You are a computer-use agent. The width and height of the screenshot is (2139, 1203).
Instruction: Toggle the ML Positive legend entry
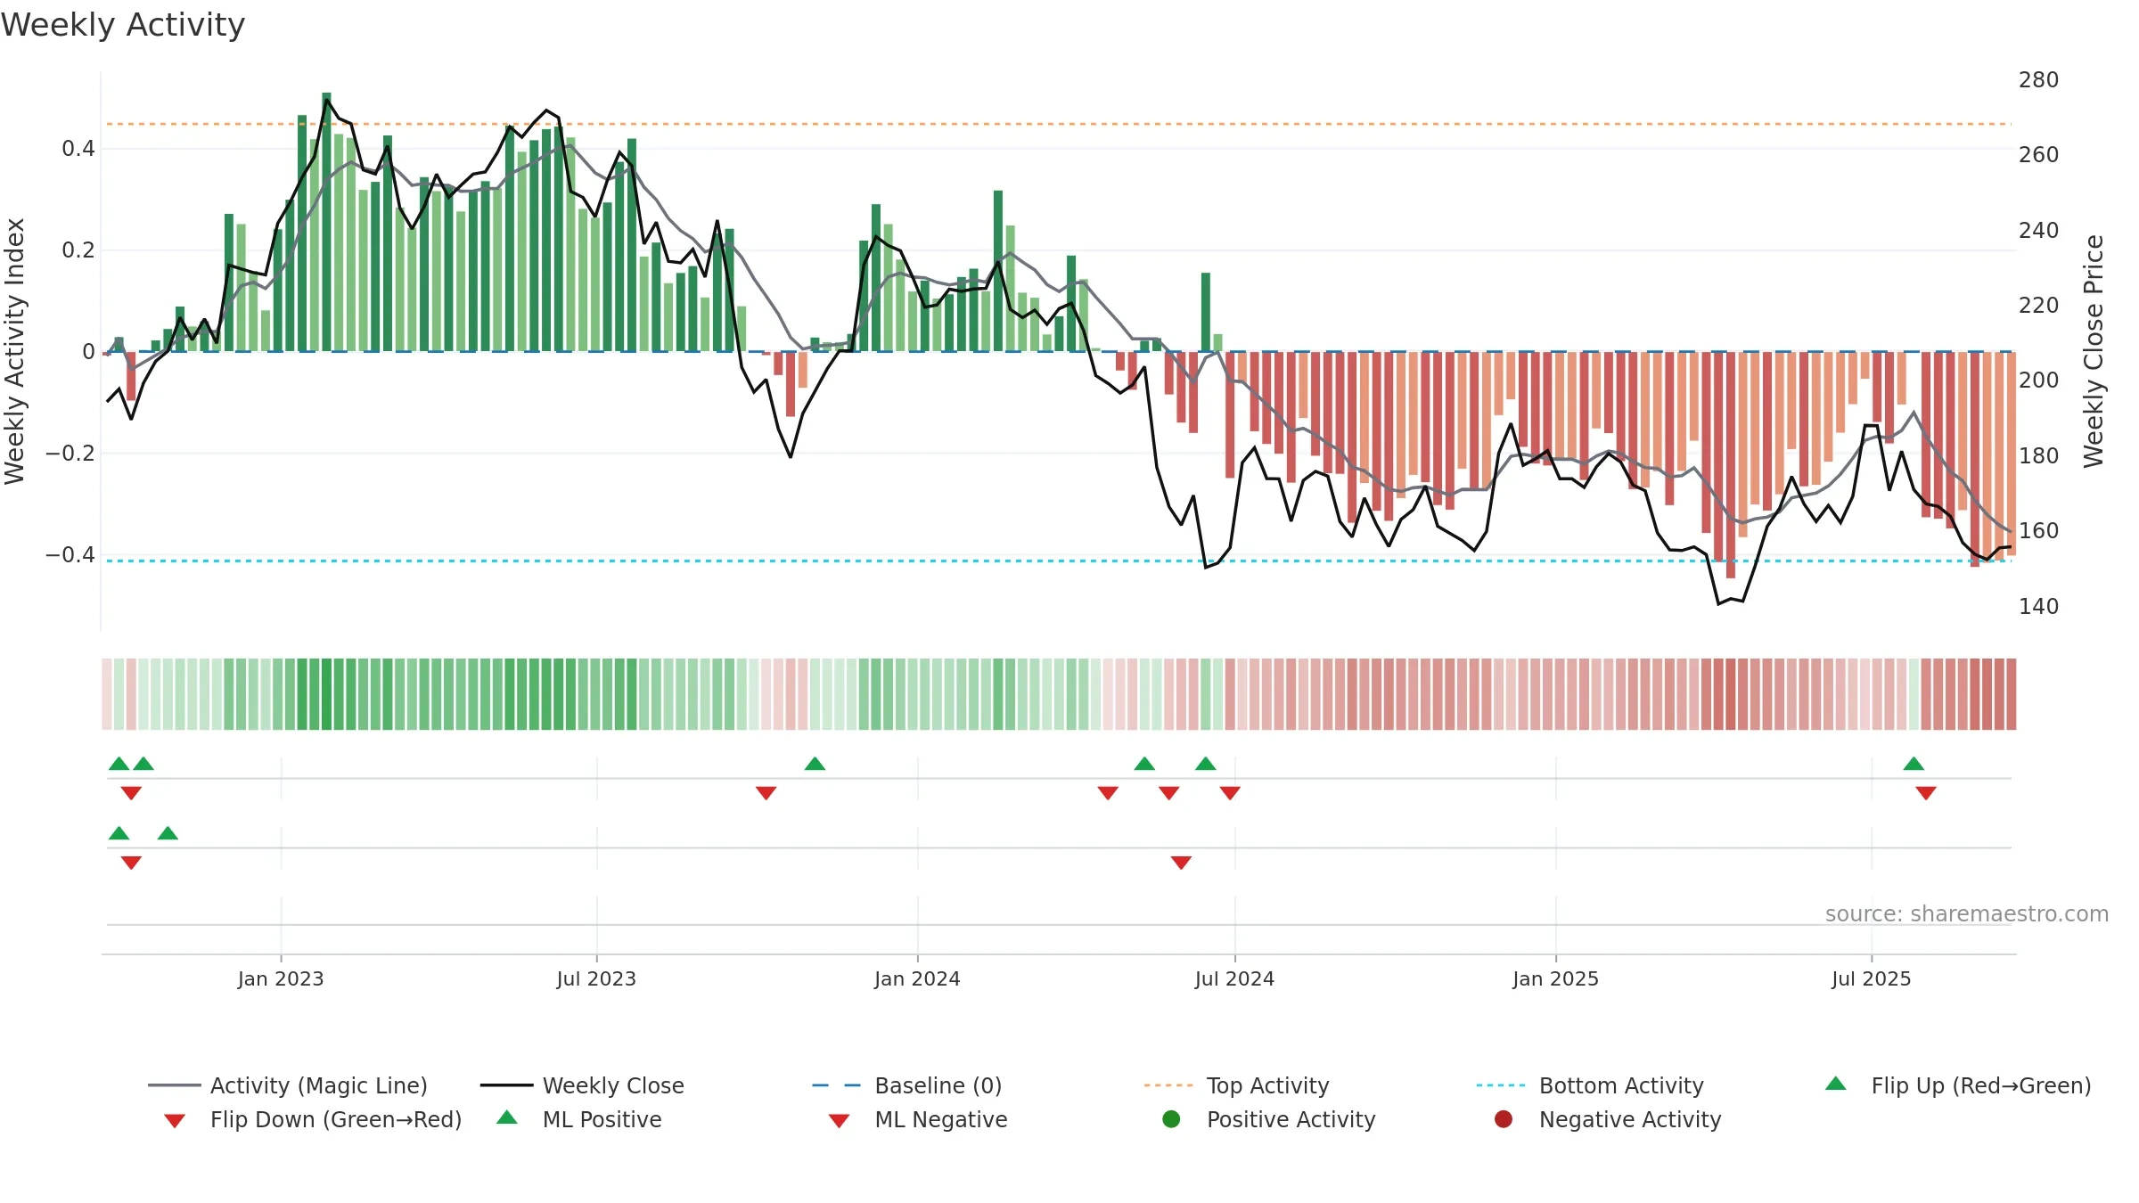pos(579,1119)
